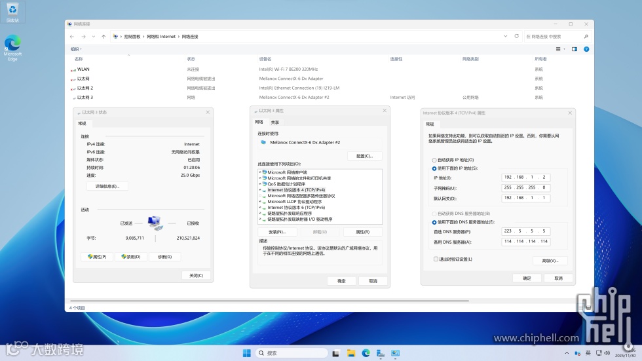
Task: Click the horizontal scrollbar in network list
Action: [x=269, y=301]
